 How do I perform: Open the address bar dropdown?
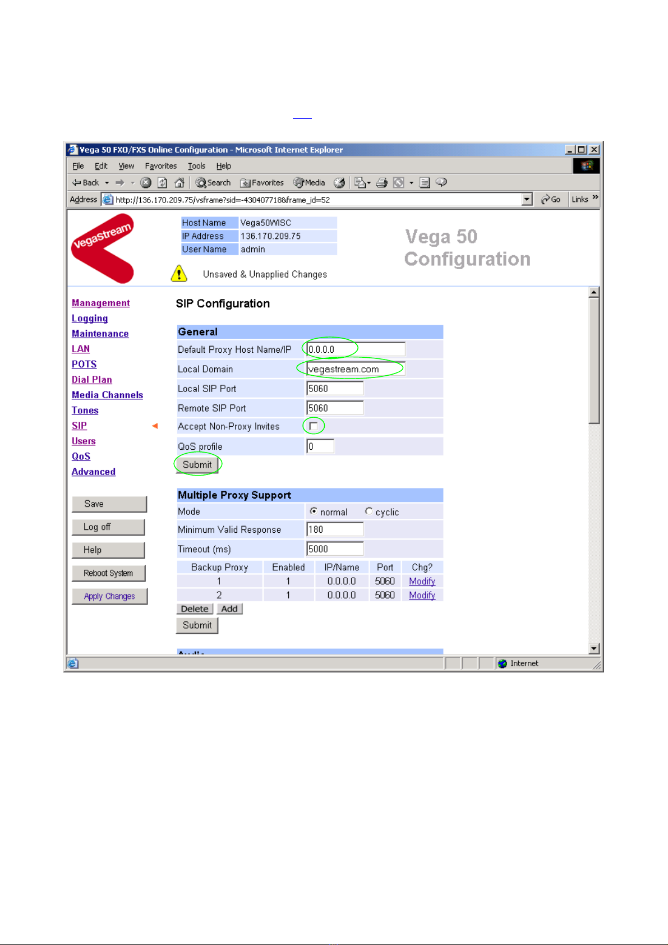click(x=527, y=200)
